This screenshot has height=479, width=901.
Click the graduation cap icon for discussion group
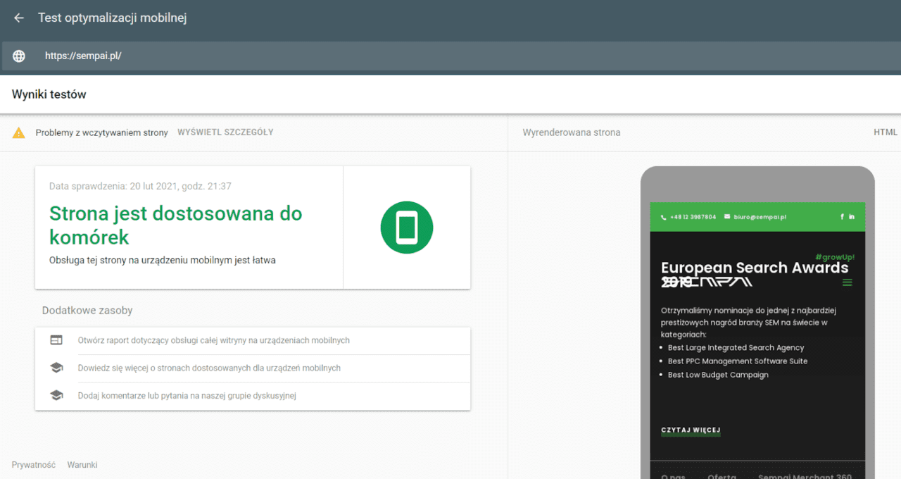coord(56,395)
